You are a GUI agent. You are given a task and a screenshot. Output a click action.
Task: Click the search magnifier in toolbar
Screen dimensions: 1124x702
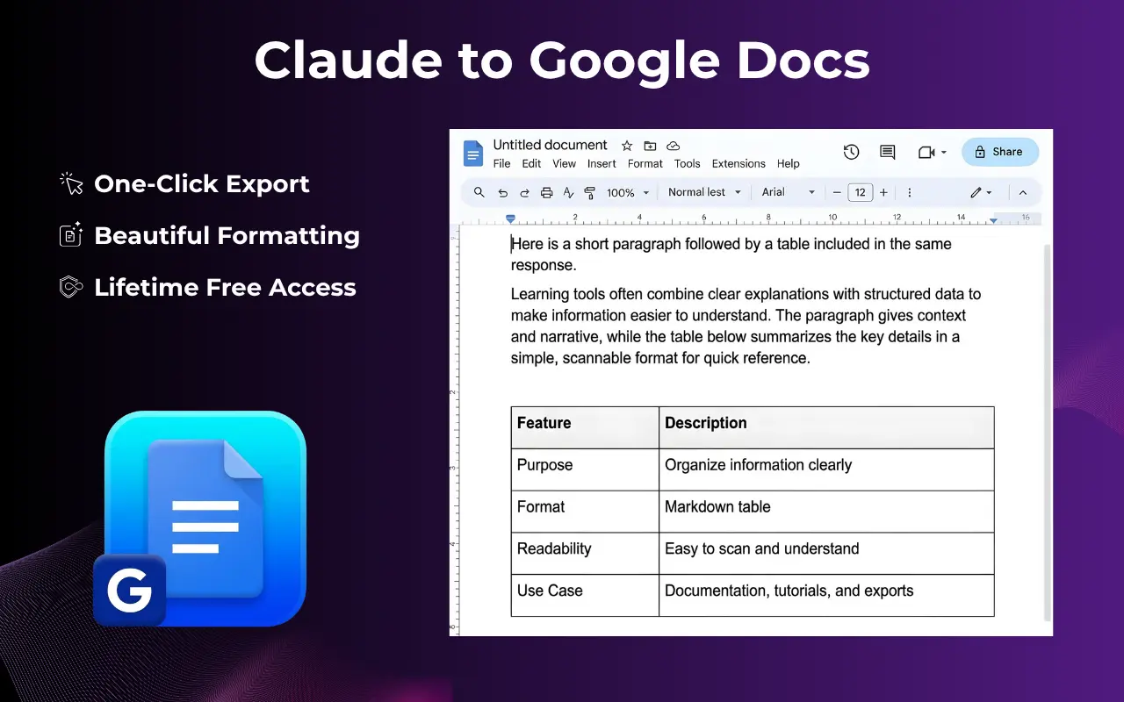coord(479,192)
